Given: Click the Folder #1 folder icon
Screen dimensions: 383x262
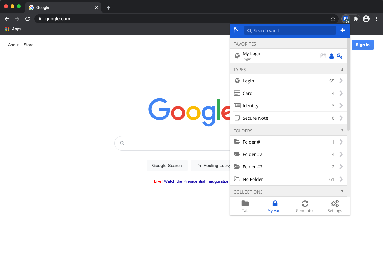Looking at the screenshot, I should (x=237, y=142).
